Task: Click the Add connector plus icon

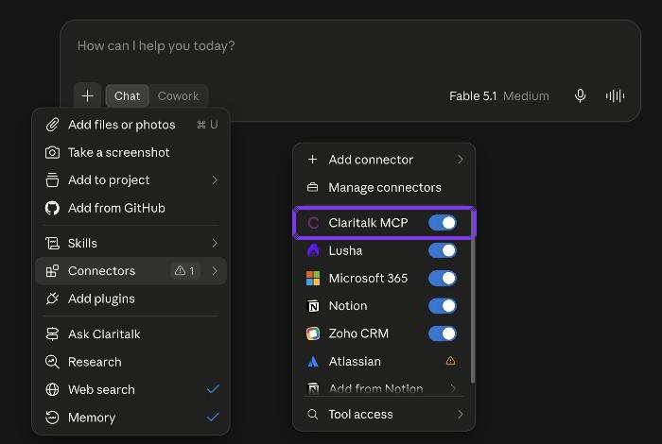Action: pyautogui.click(x=312, y=160)
